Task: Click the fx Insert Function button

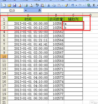Action: tap(39, 10)
